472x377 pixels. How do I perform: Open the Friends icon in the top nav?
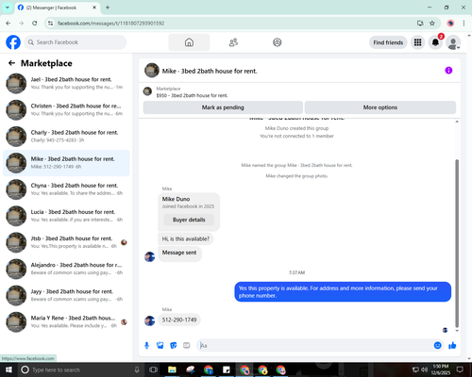click(x=233, y=42)
